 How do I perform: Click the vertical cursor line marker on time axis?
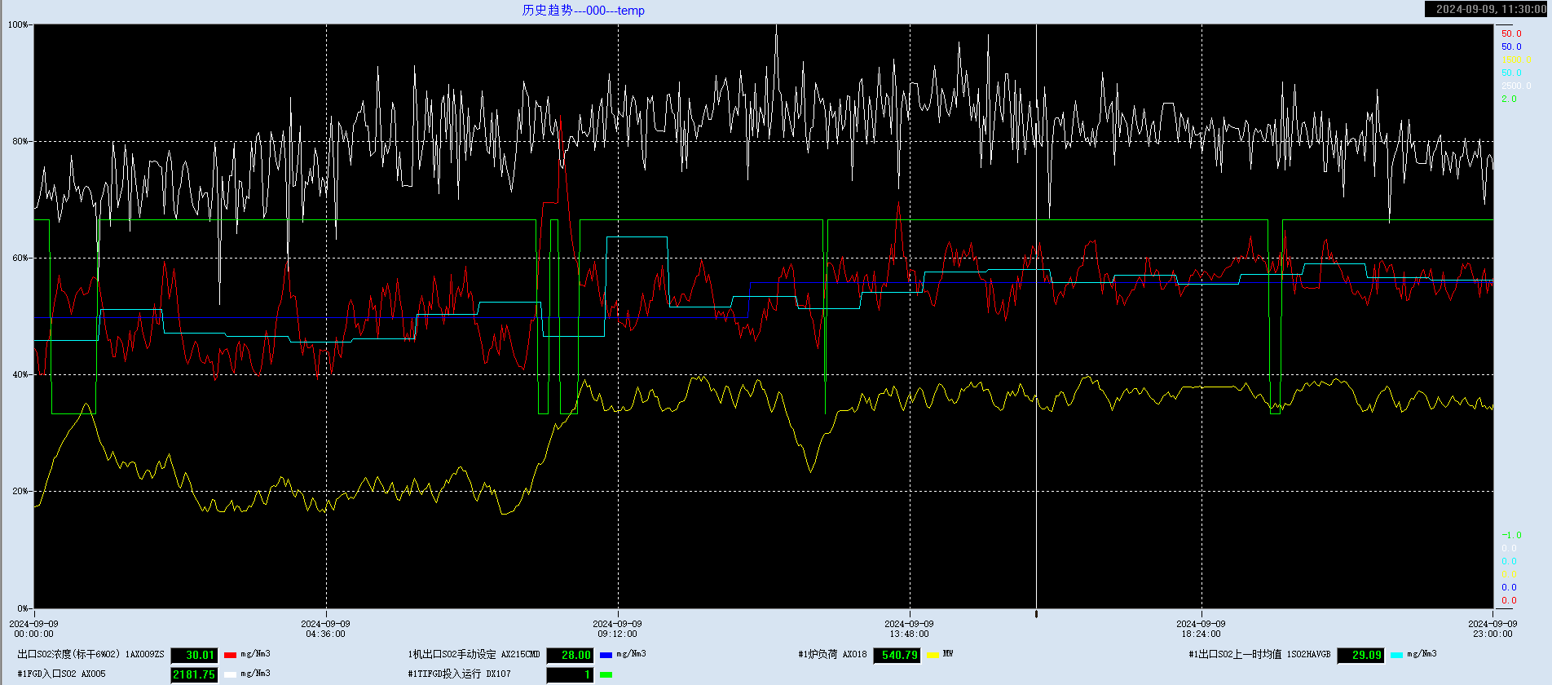point(1036,614)
